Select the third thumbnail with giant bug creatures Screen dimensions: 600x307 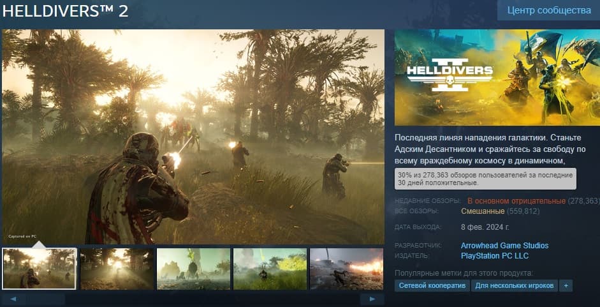(194, 269)
